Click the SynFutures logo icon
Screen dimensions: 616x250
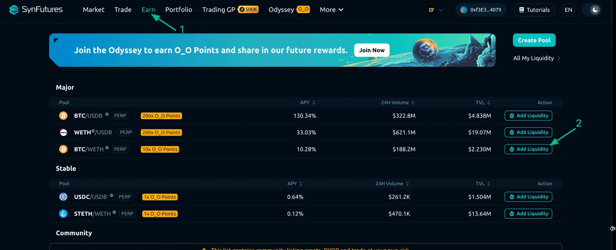pos(14,10)
